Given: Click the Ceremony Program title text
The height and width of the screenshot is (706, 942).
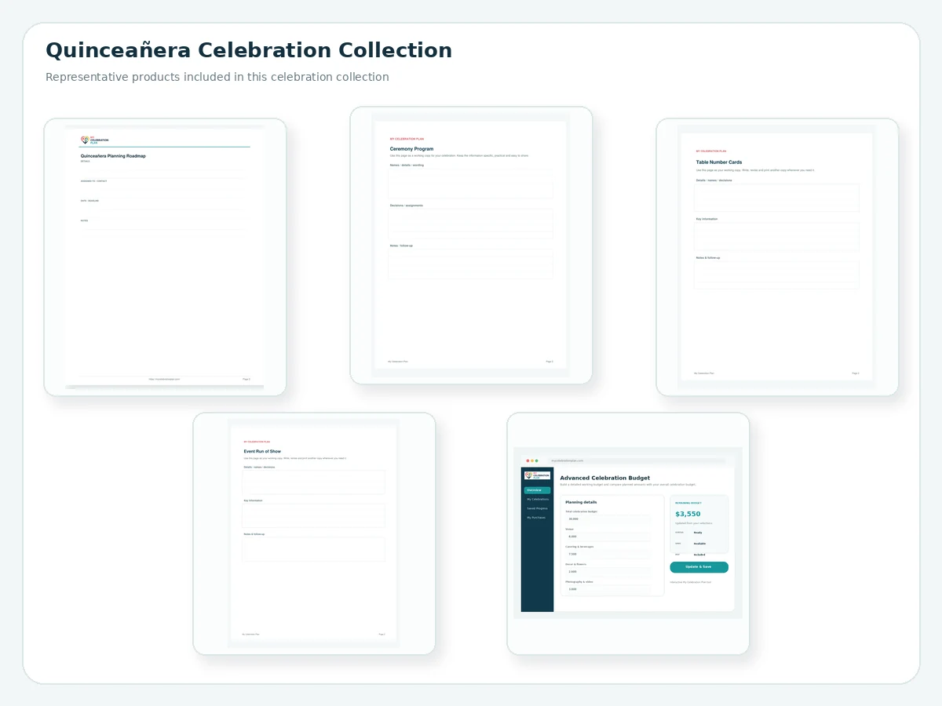Looking at the screenshot, I should click(411, 148).
